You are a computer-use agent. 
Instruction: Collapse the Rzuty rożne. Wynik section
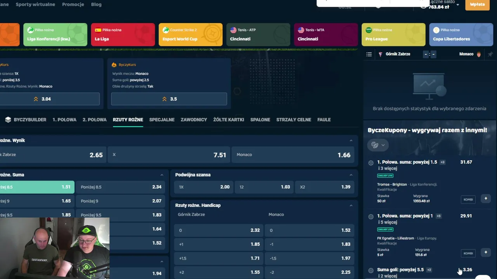[x=351, y=141]
